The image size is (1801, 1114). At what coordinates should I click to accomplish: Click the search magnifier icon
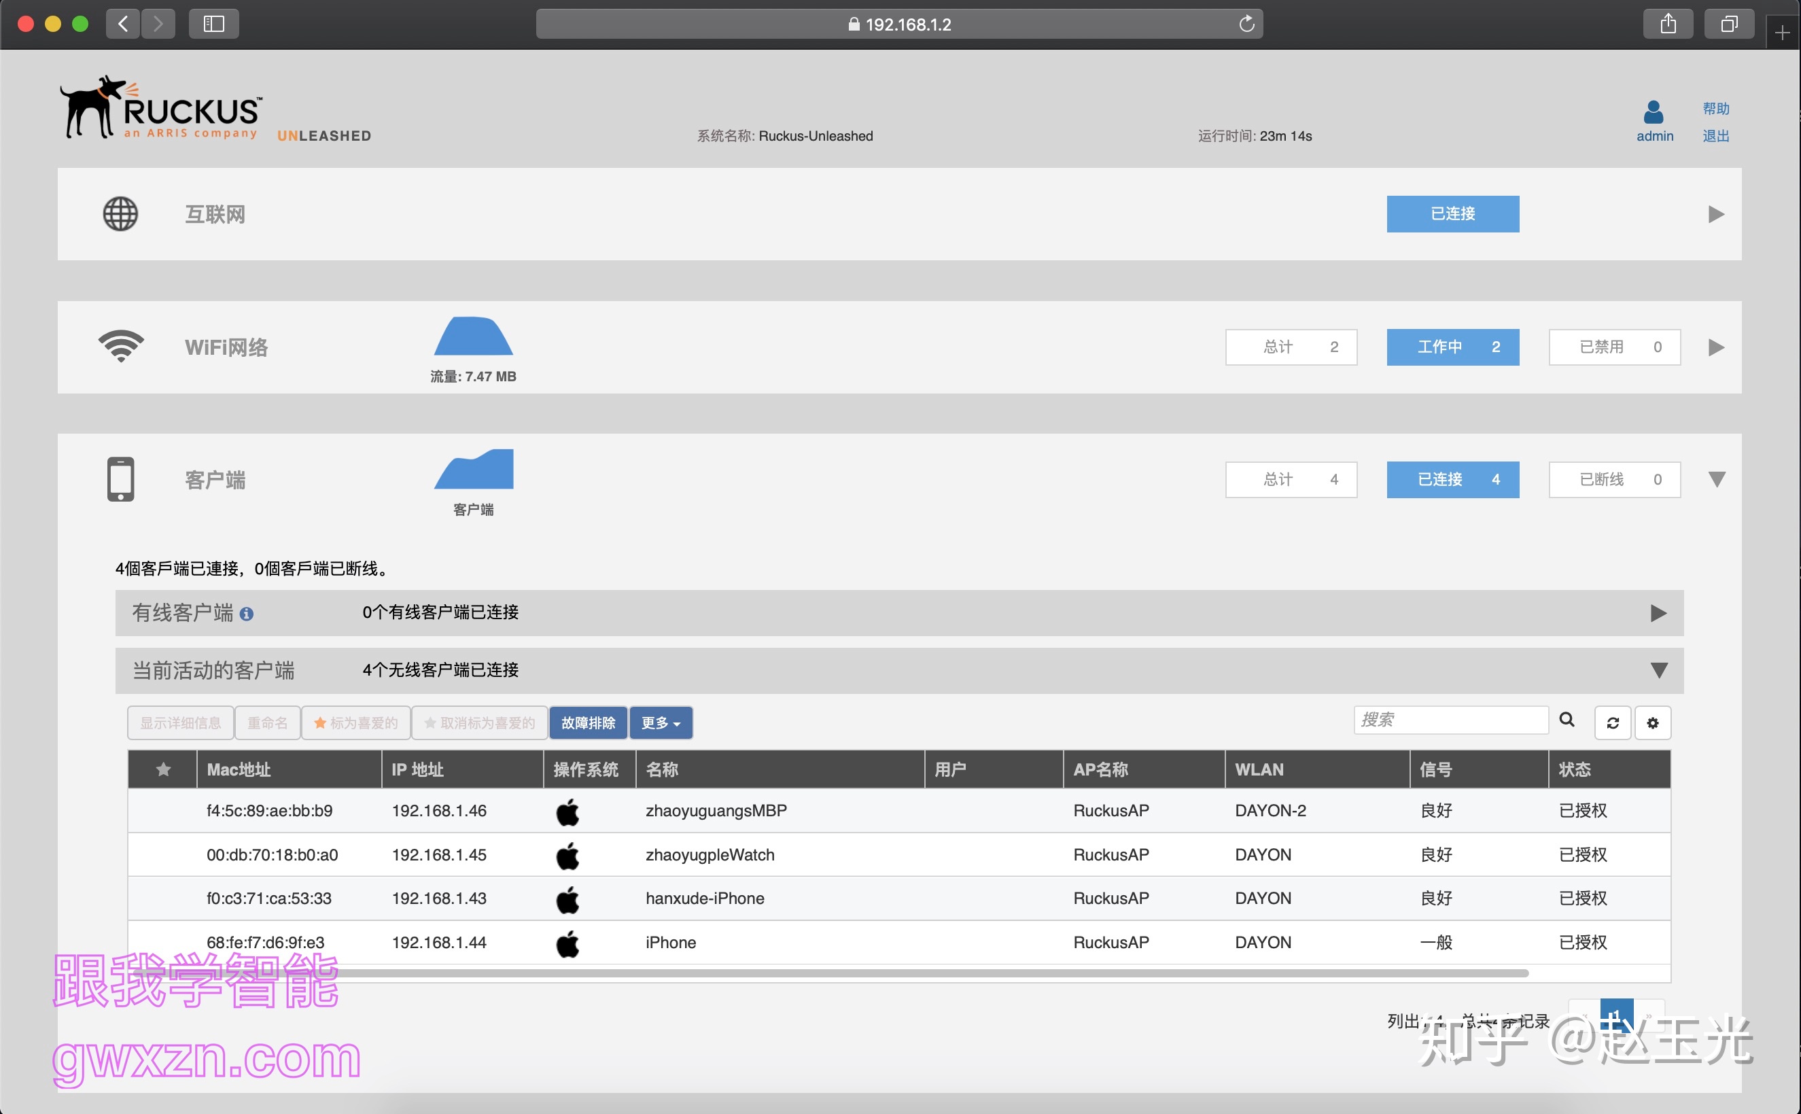[x=1567, y=720]
